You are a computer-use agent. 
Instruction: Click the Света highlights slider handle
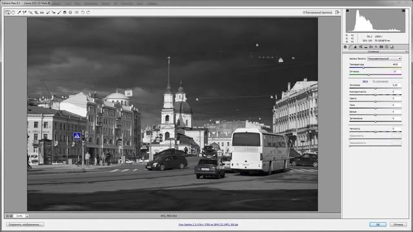[x=376, y=102]
